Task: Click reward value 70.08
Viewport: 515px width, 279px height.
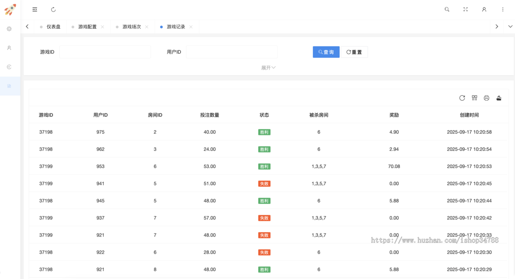Action: click(394, 166)
